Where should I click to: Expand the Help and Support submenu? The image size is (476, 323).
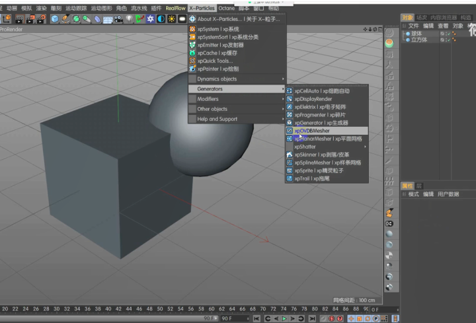point(237,119)
